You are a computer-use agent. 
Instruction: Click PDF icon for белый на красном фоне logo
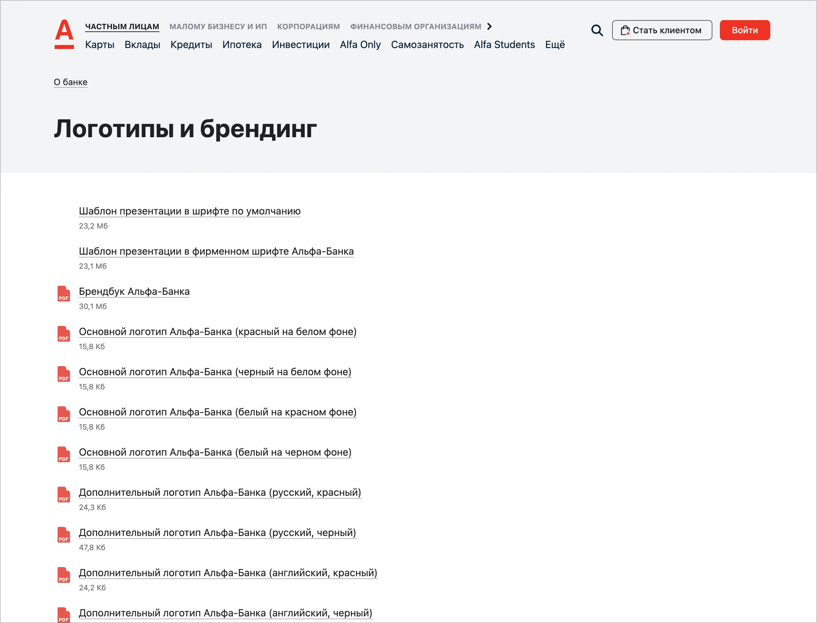(x=64, y=414)
